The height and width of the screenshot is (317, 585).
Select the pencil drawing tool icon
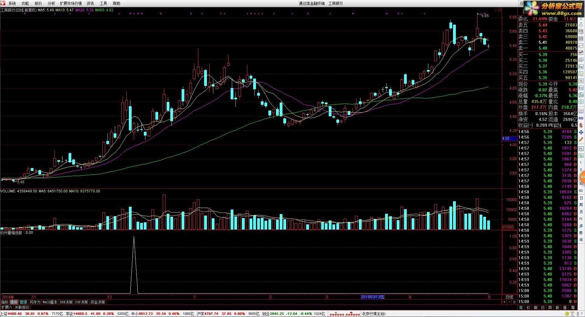click(x=581, y=139)
